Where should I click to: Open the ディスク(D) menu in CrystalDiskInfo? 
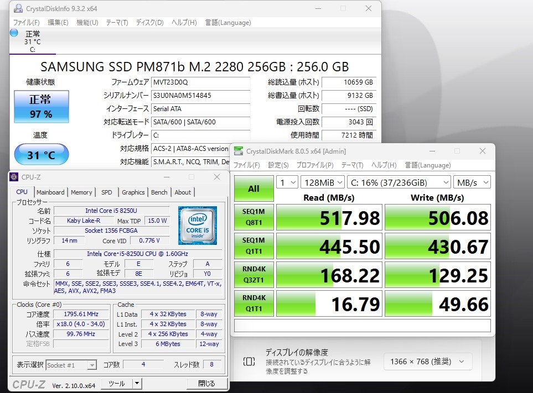[149, 23]
